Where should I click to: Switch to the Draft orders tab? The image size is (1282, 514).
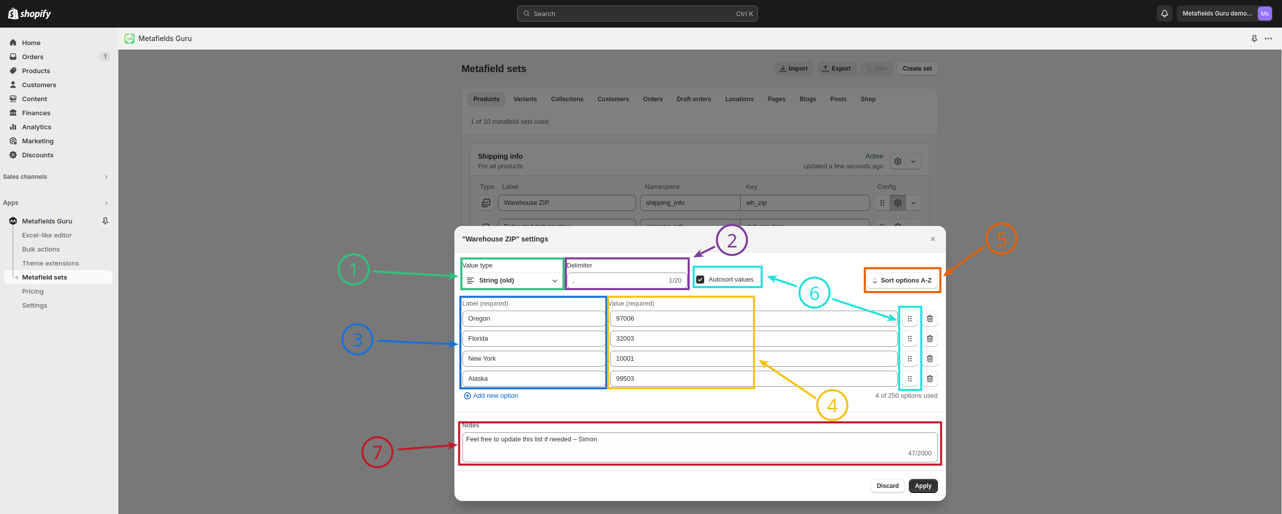pyautogui.click(x=694, y=99)
